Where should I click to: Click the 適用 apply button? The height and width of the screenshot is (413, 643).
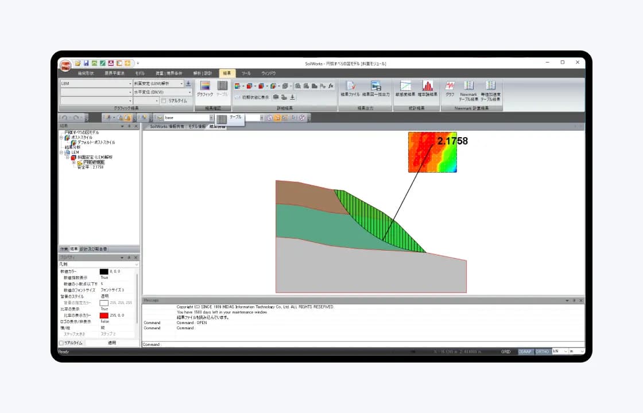click(112, 343)
